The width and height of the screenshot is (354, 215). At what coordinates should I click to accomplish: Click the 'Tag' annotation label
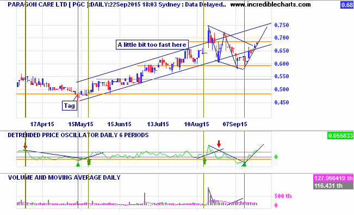click(70, 106)
